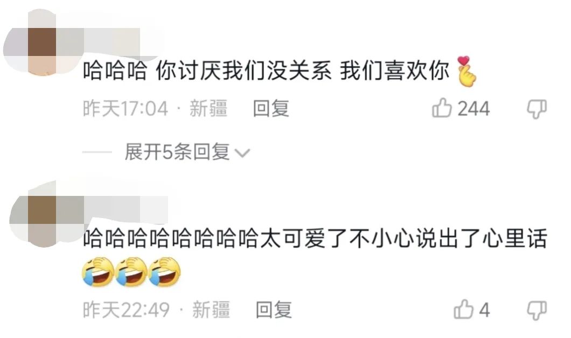Dislike the first comment posted at 17:04
The height and width of the screenshot is (338, 571).
click(537, 109)
